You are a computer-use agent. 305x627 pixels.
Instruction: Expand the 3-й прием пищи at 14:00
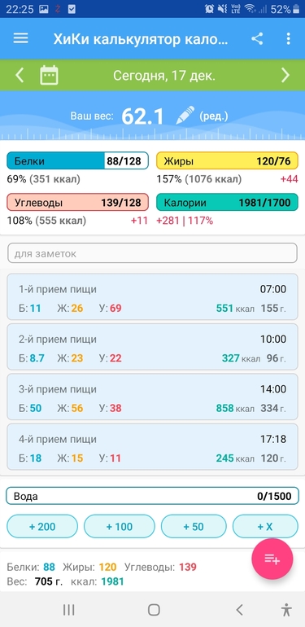[x=153, y=397]
